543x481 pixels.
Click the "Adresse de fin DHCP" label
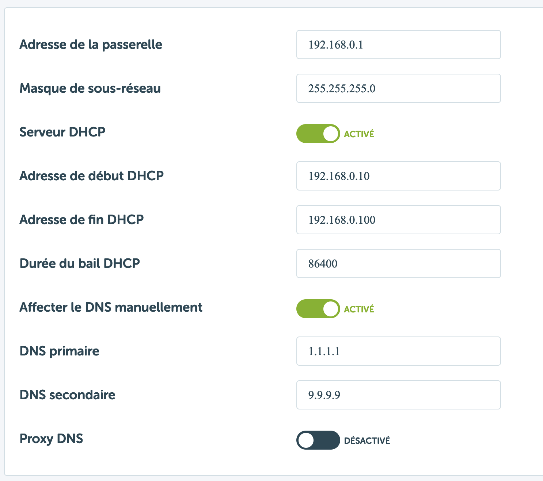click(81, 220)
